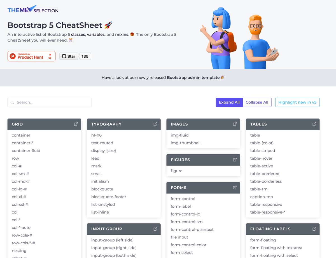Select the text-muted entry
The width and height of the screenshot is (336, 258).
tap(102, 143)
